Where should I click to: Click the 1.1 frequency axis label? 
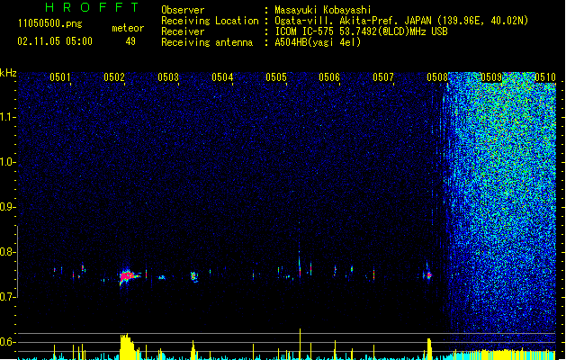(x=7, y=117)
